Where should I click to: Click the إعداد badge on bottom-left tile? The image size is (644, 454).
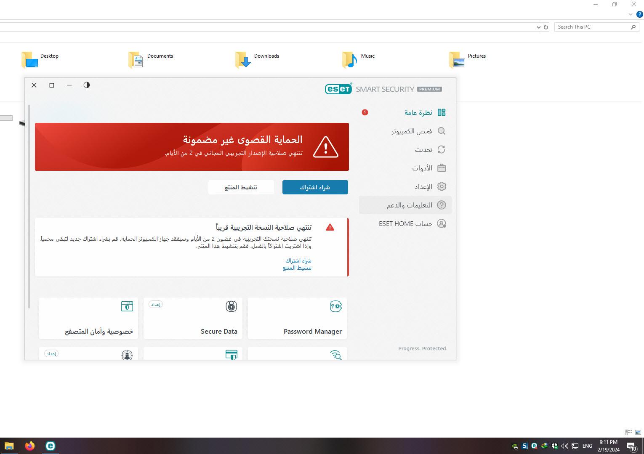point(51,353)
